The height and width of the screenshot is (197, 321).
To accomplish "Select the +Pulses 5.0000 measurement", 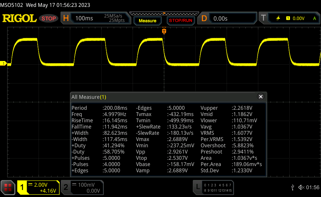I will [x=96, y=158].
